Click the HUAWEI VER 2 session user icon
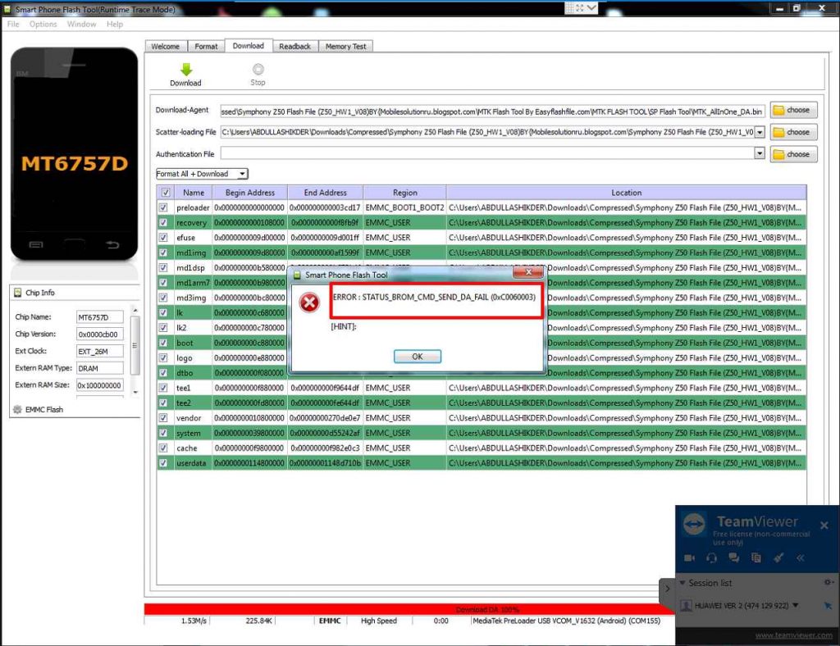 pos(686,606)
